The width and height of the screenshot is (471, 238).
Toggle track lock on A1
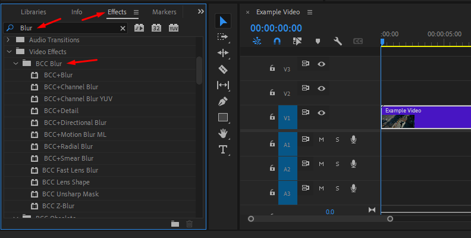(x=272, y=143)
